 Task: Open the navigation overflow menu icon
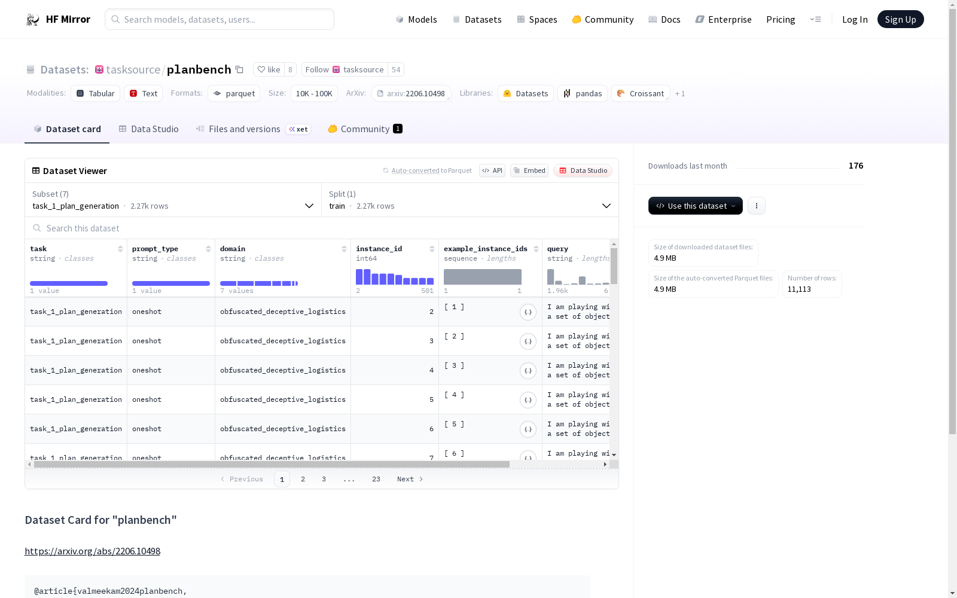[815, 19]
